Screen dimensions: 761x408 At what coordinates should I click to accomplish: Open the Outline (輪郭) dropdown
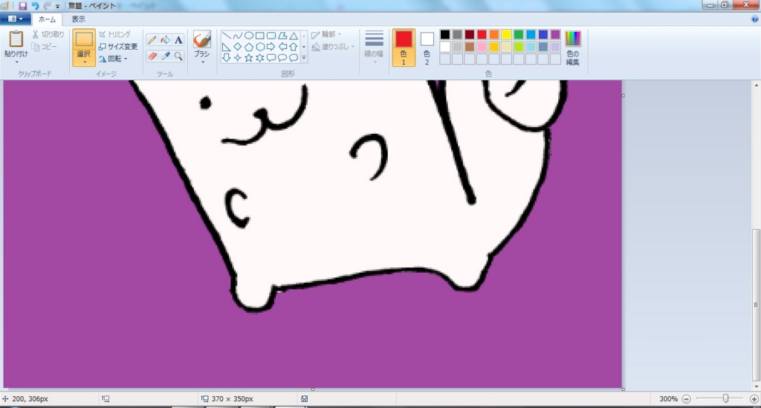click(326, 34)
